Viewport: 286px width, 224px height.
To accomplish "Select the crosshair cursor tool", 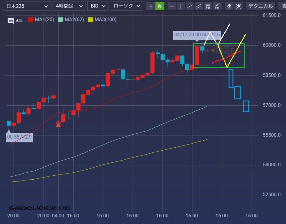I will point(151,6).
